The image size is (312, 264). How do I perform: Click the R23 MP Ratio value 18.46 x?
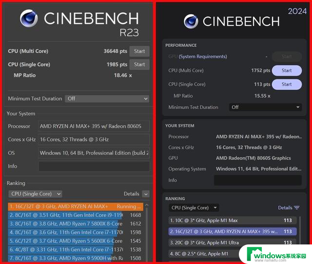tap(123, 75)
